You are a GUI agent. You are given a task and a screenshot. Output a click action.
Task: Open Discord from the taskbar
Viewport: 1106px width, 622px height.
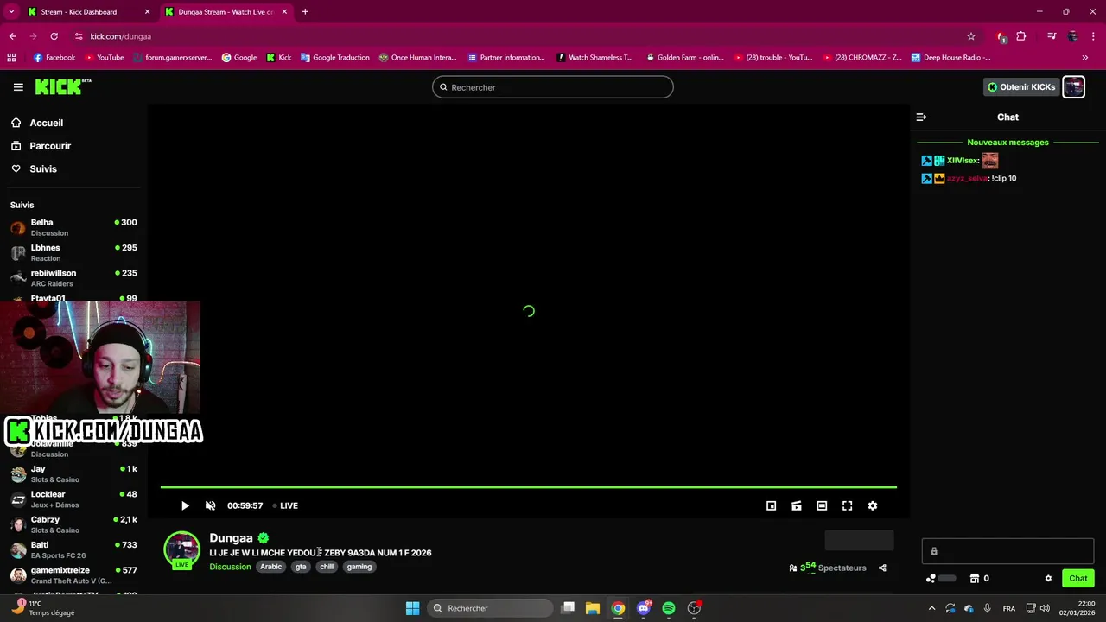[644, 608]
